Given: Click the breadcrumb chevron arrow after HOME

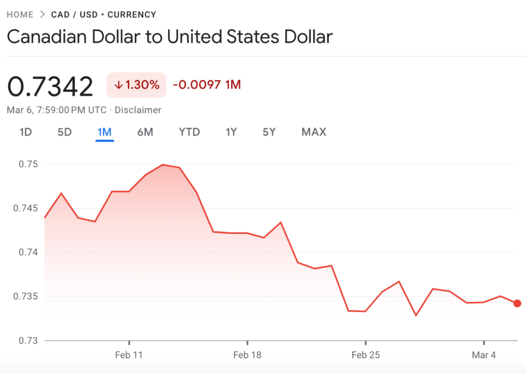Looking at the screenshot, I should coord(42,15).
